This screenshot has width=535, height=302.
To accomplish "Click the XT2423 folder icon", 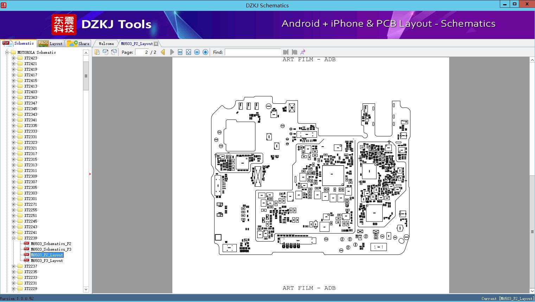I will tap(20, 58).
